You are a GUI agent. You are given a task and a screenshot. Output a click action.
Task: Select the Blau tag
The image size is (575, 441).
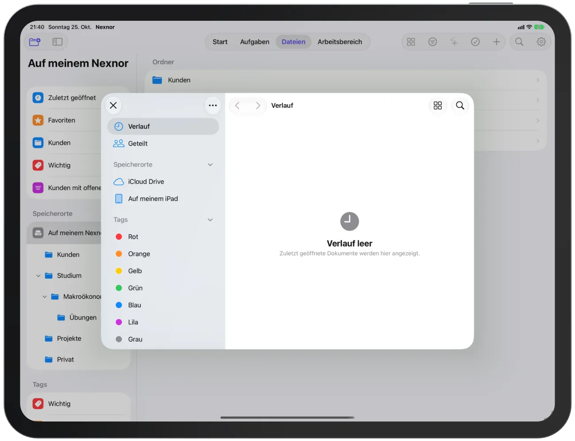point(163,305)
